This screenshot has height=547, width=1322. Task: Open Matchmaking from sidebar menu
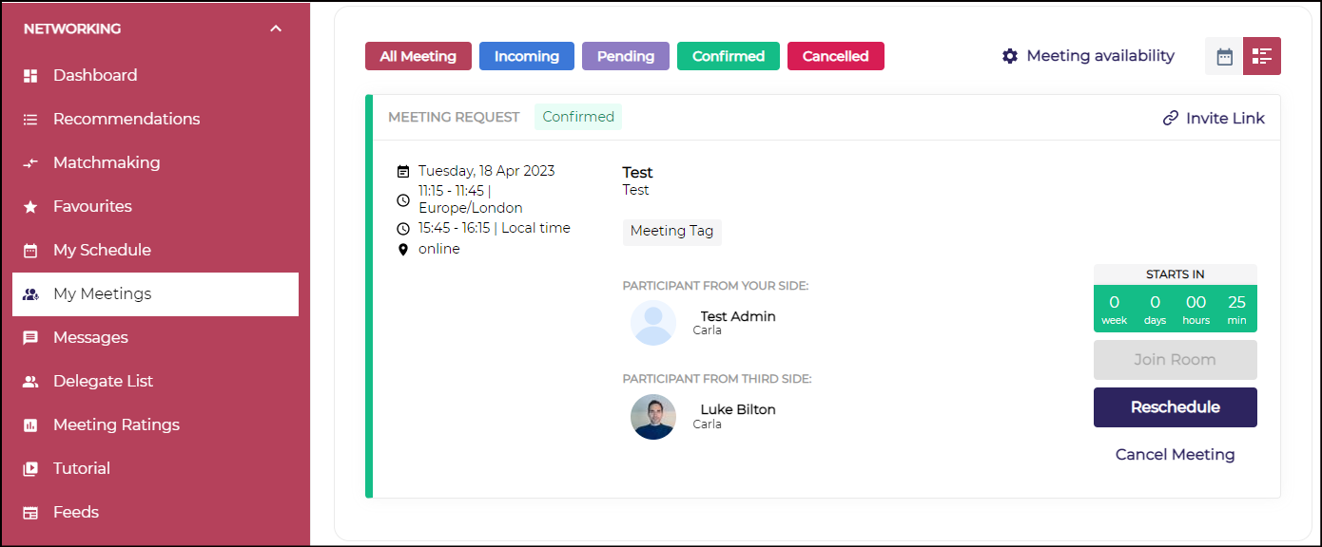tap(107, 163)
